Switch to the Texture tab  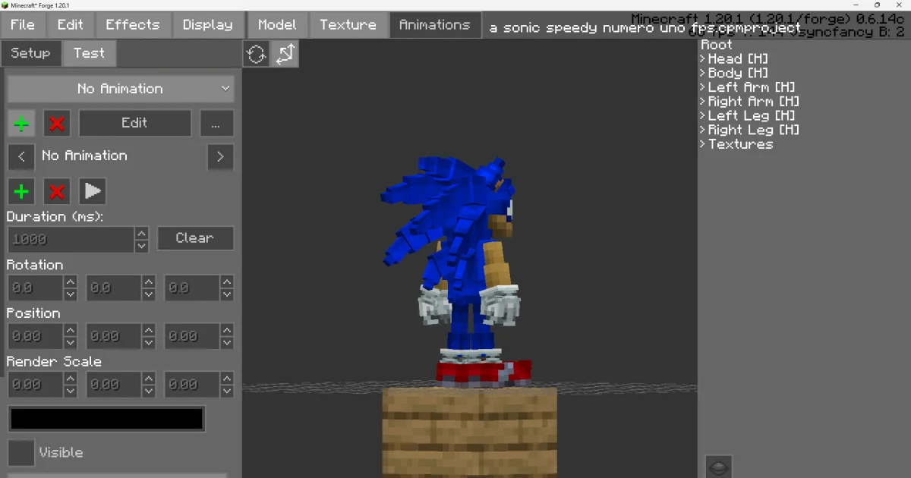tap(348, 25)
